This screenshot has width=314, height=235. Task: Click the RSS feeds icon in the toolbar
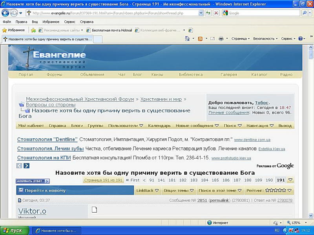tap(200, 39)
